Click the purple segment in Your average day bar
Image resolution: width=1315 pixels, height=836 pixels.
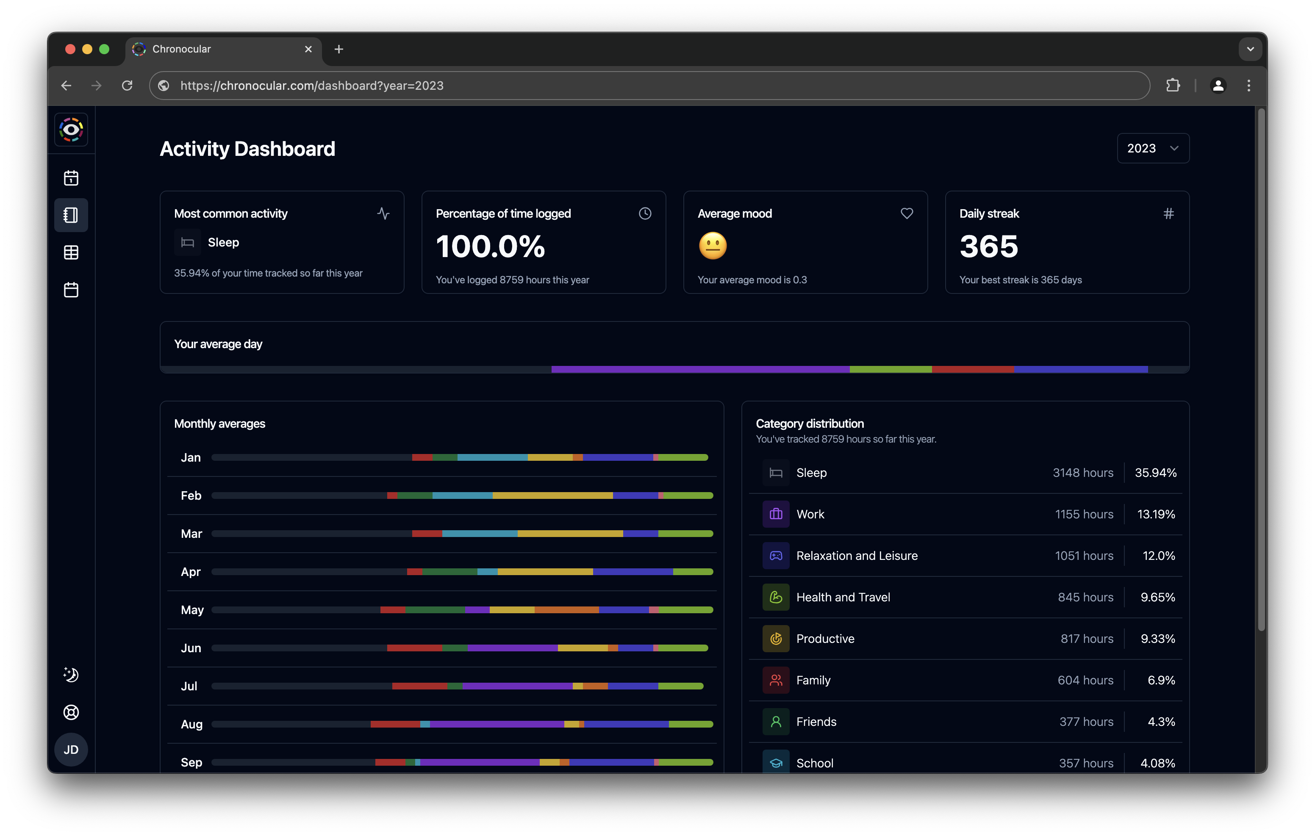pyautogui.click(x=700, y=370)
